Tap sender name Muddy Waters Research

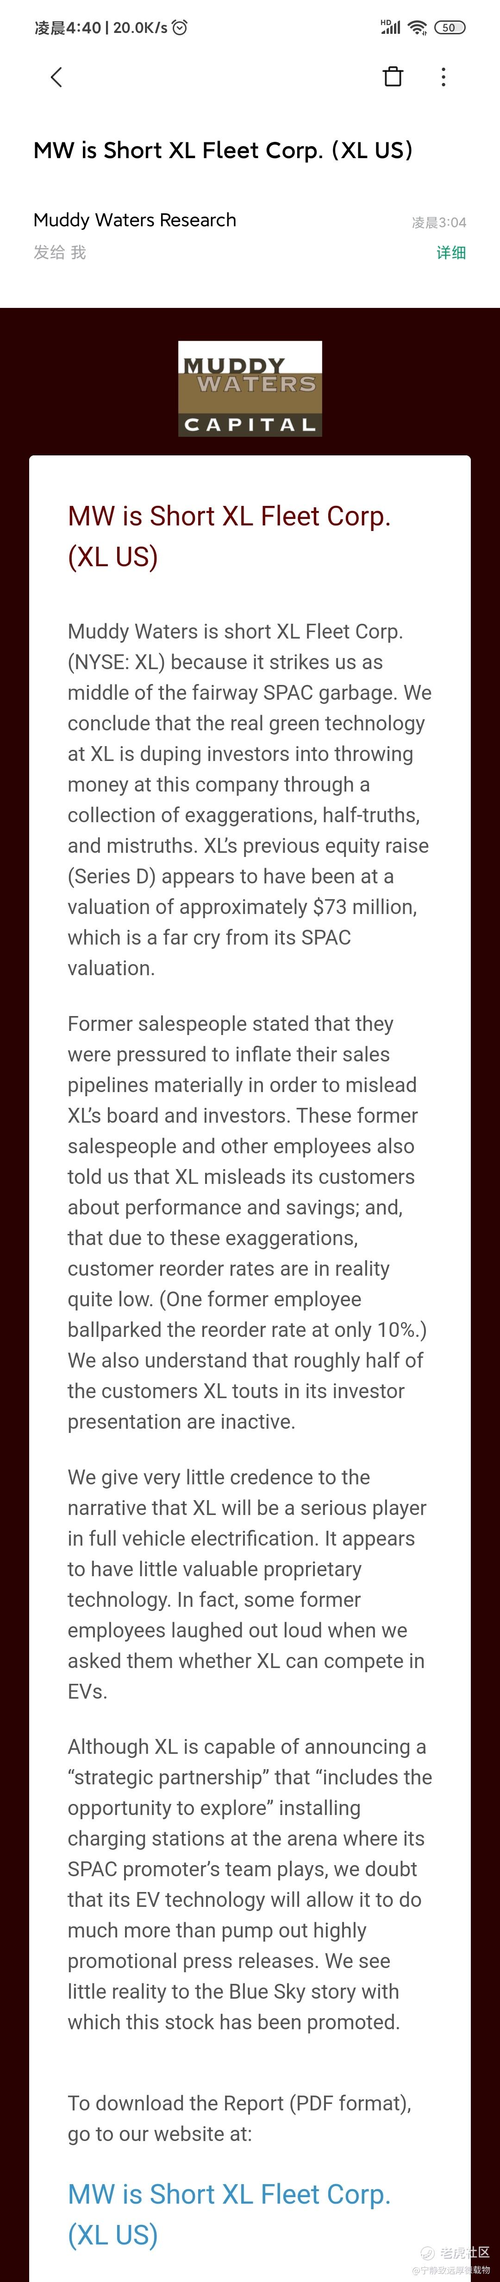(x=135, y=220)
